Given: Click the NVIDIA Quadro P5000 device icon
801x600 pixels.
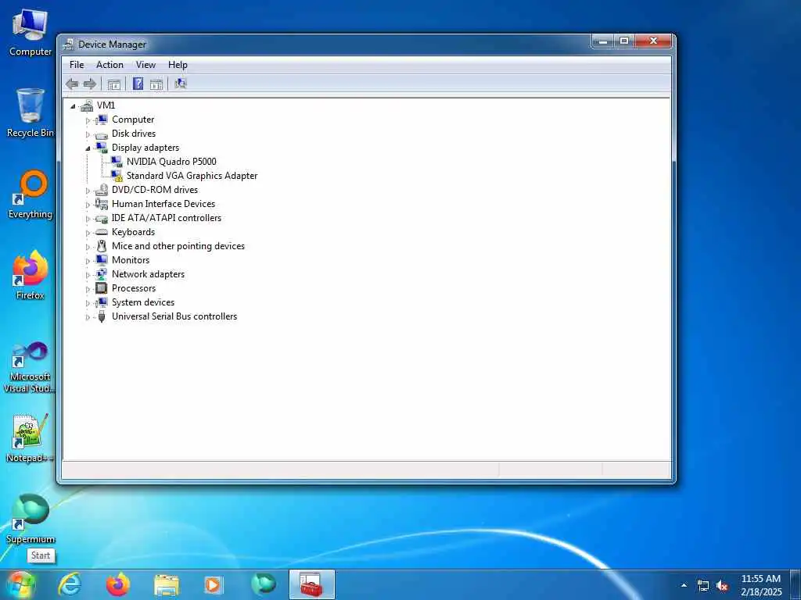Looking at the screenshot, I should click(117, 161).
